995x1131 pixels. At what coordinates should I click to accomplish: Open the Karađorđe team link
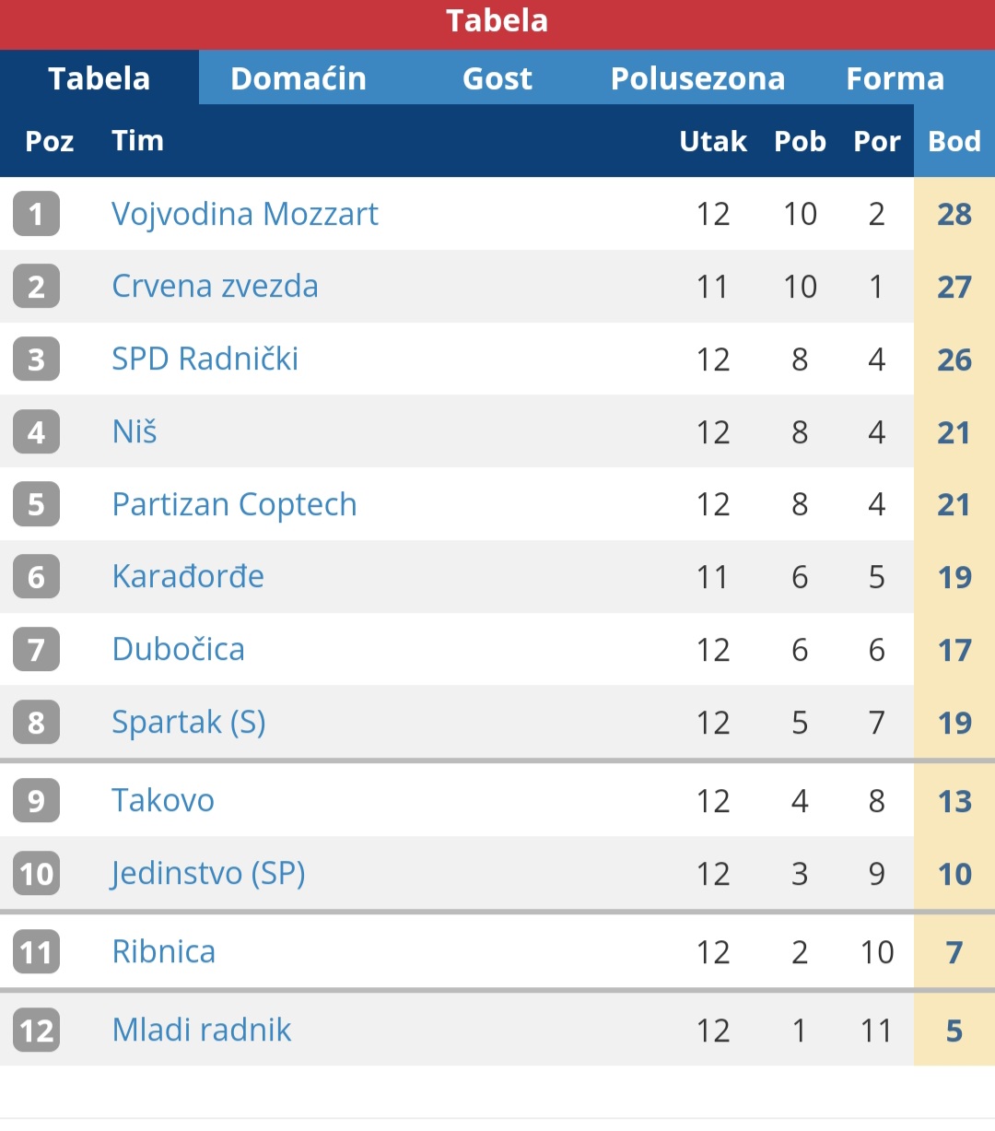point(188,577)
